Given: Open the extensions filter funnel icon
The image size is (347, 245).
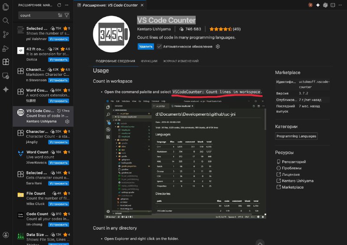Looking at the screenshot, I should pyautogui.click(x=67, y=15).
